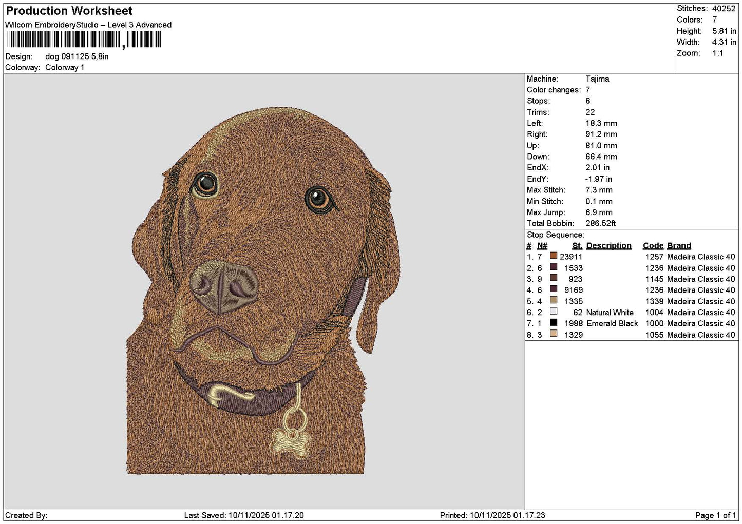Click the 'Emerald Black' description
The image size is (742, 524).
pos(612,323)
